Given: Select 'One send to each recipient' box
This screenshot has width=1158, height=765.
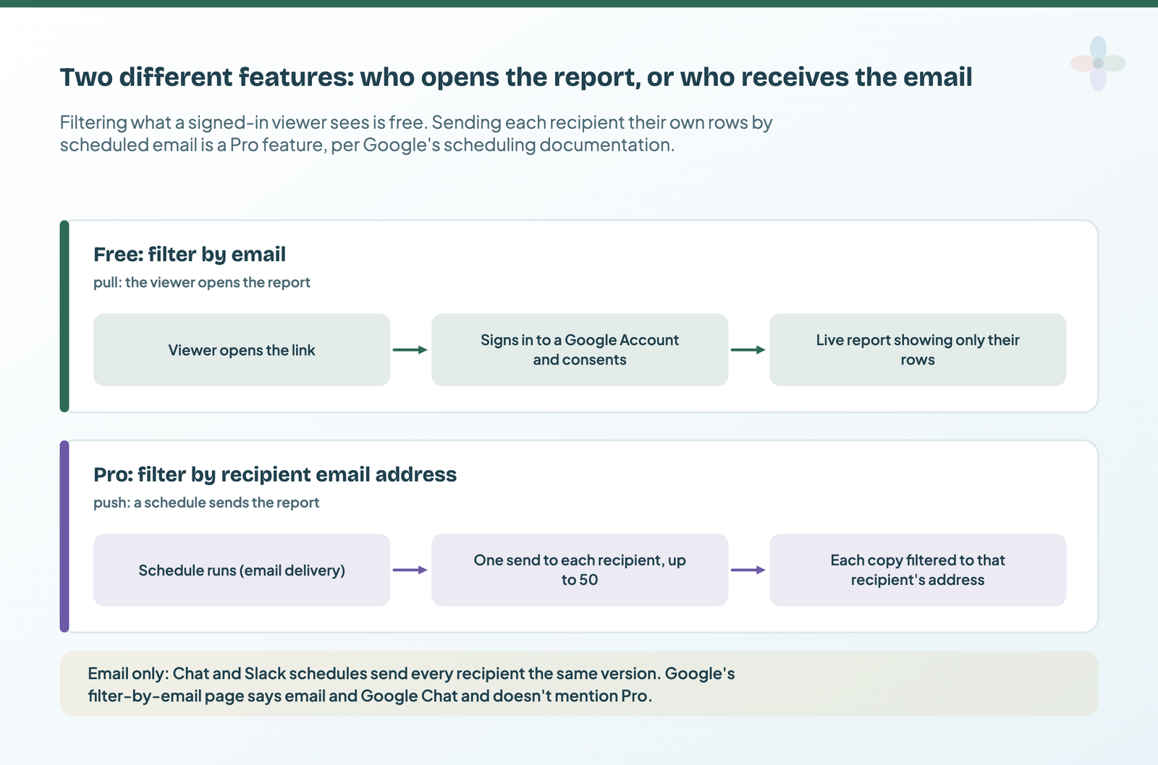Looking at the screenshot, I should (x=580, y=570).
